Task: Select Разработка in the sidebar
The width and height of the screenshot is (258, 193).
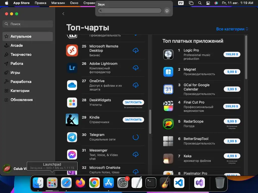Action: 28,82
